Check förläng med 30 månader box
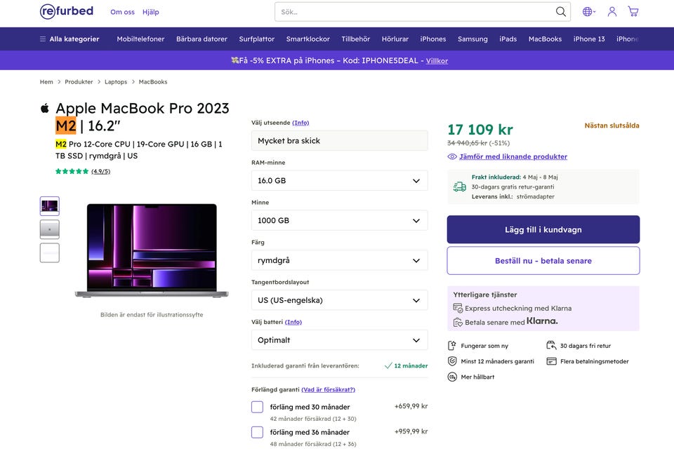 pos(257,407)
